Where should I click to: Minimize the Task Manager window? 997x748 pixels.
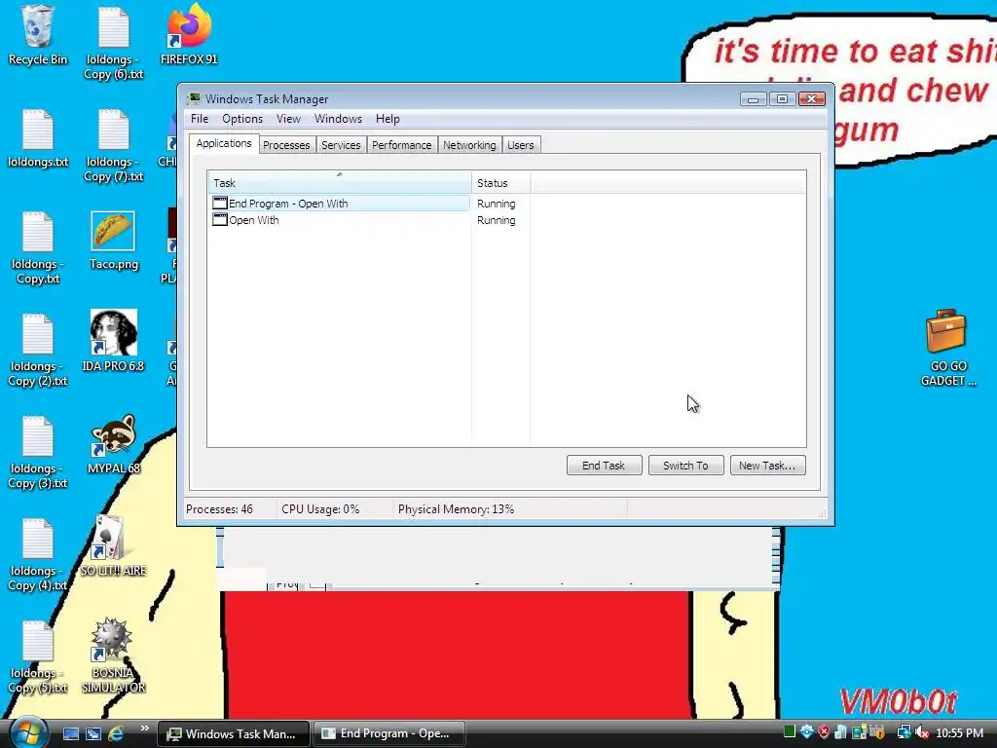[753, 99]
